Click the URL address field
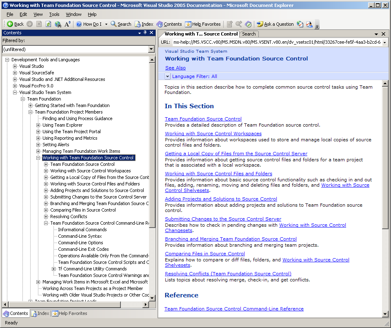The image size is (391, 328). 277,42
